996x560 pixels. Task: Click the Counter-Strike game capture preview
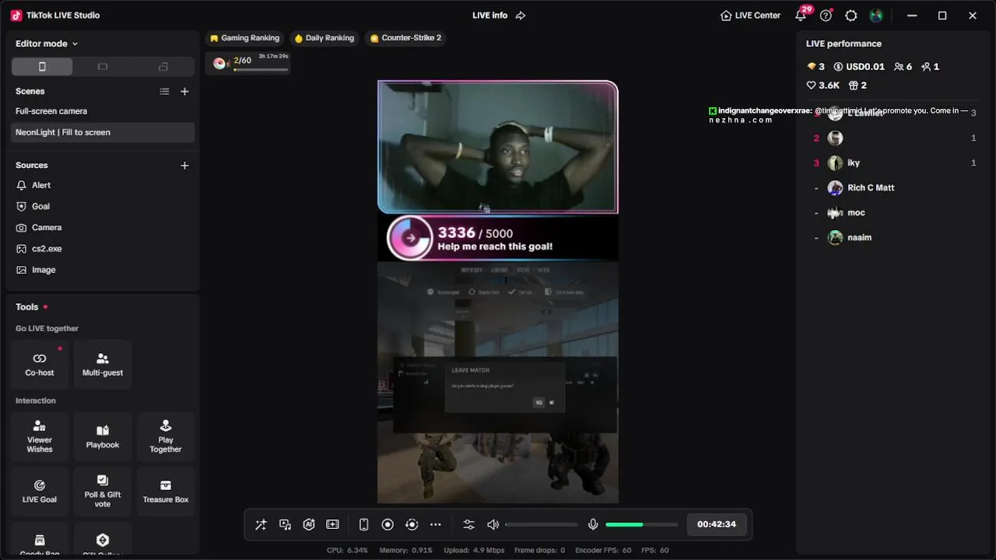(x=498, y=383)
